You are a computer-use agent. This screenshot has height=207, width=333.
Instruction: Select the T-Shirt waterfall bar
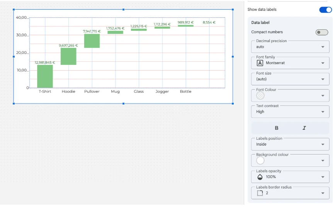45,76
